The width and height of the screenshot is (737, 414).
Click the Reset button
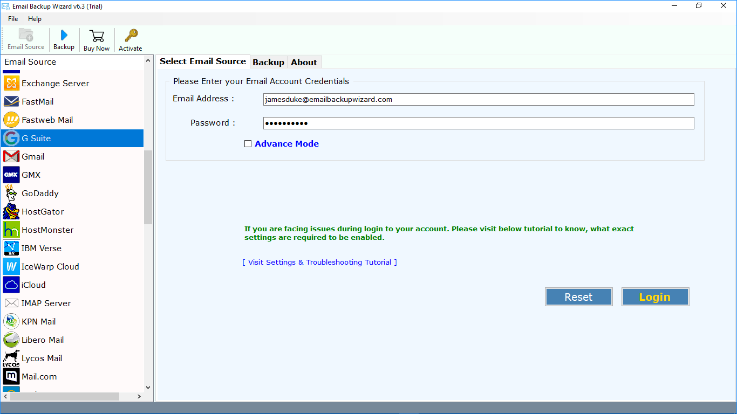(578, 297)
